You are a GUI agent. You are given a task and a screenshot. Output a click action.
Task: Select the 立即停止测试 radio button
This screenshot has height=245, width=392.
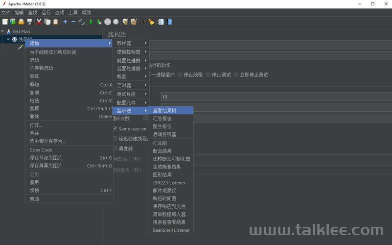(x=236, y=74)
